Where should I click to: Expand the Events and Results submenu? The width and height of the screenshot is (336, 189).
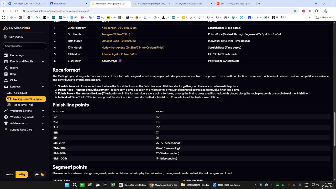[x=43, y=61]
